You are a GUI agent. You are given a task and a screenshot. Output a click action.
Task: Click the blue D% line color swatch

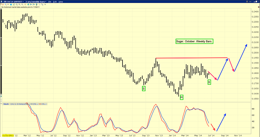pos(32,104)
